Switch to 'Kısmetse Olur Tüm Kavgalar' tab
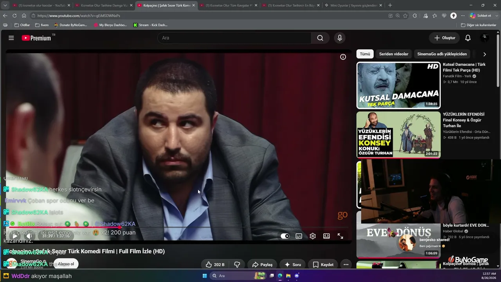This screenshot has width=501, height=282. (229, 5)
